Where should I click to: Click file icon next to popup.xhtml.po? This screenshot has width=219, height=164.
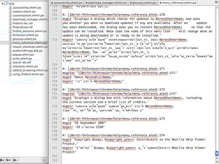(10, 54)
